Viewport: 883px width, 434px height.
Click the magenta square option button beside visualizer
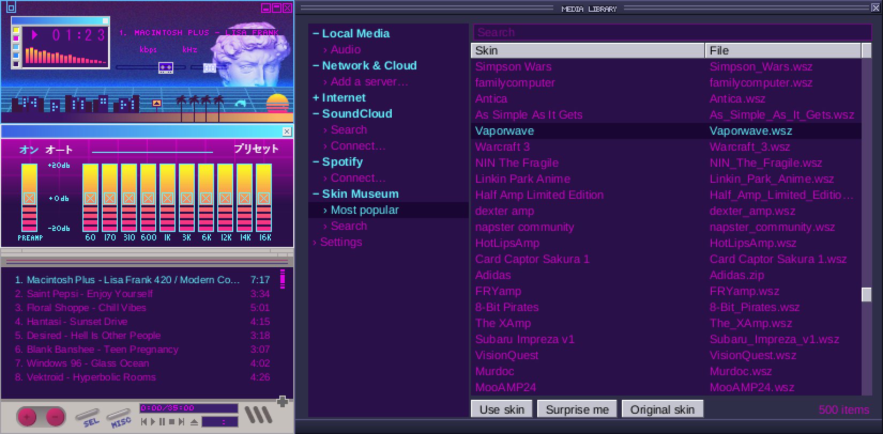[16, 38]
